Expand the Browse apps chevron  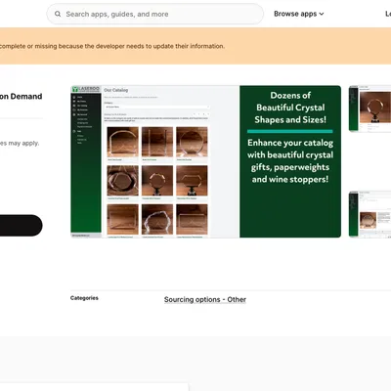322,14
